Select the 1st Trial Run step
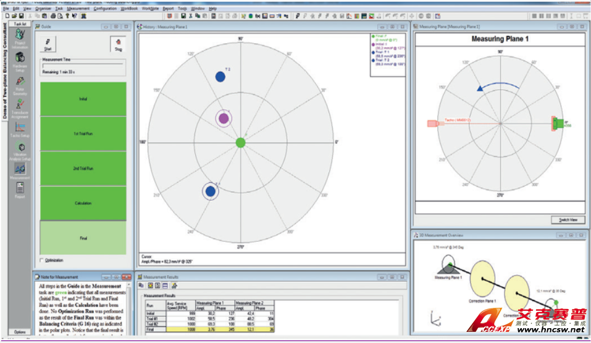591x343 pixels. pyautogui.click(x=83, y=133)
